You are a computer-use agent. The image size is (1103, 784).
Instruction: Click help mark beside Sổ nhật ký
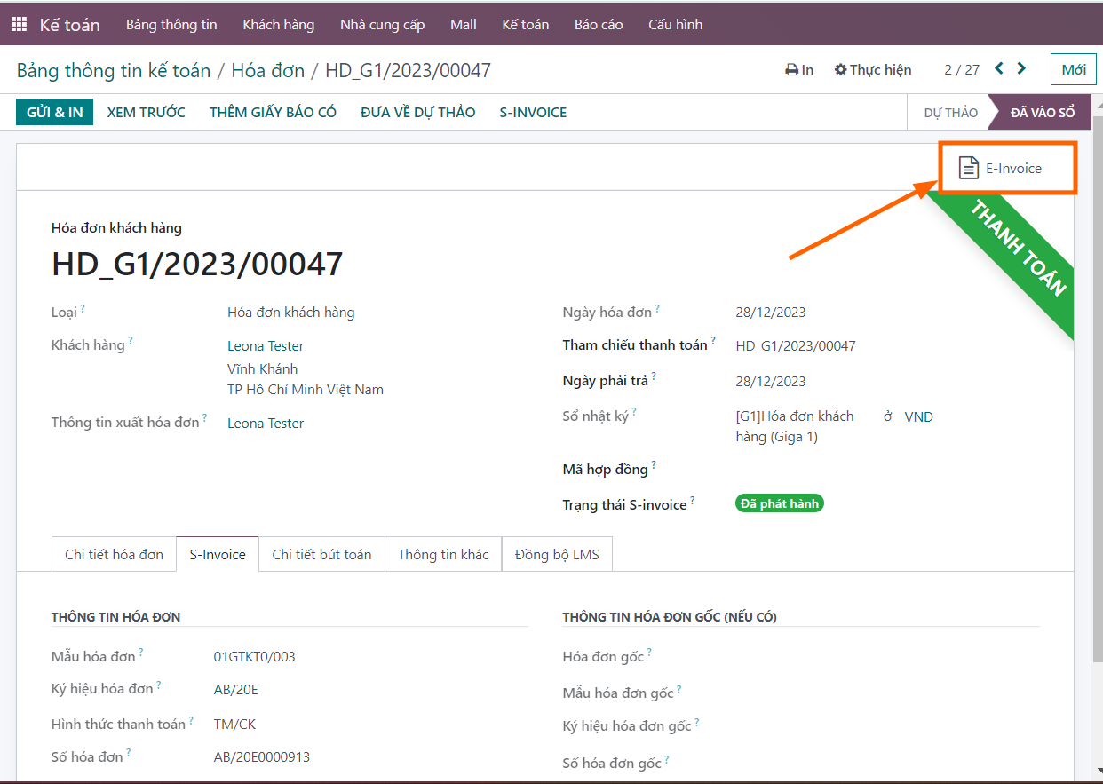634,412
